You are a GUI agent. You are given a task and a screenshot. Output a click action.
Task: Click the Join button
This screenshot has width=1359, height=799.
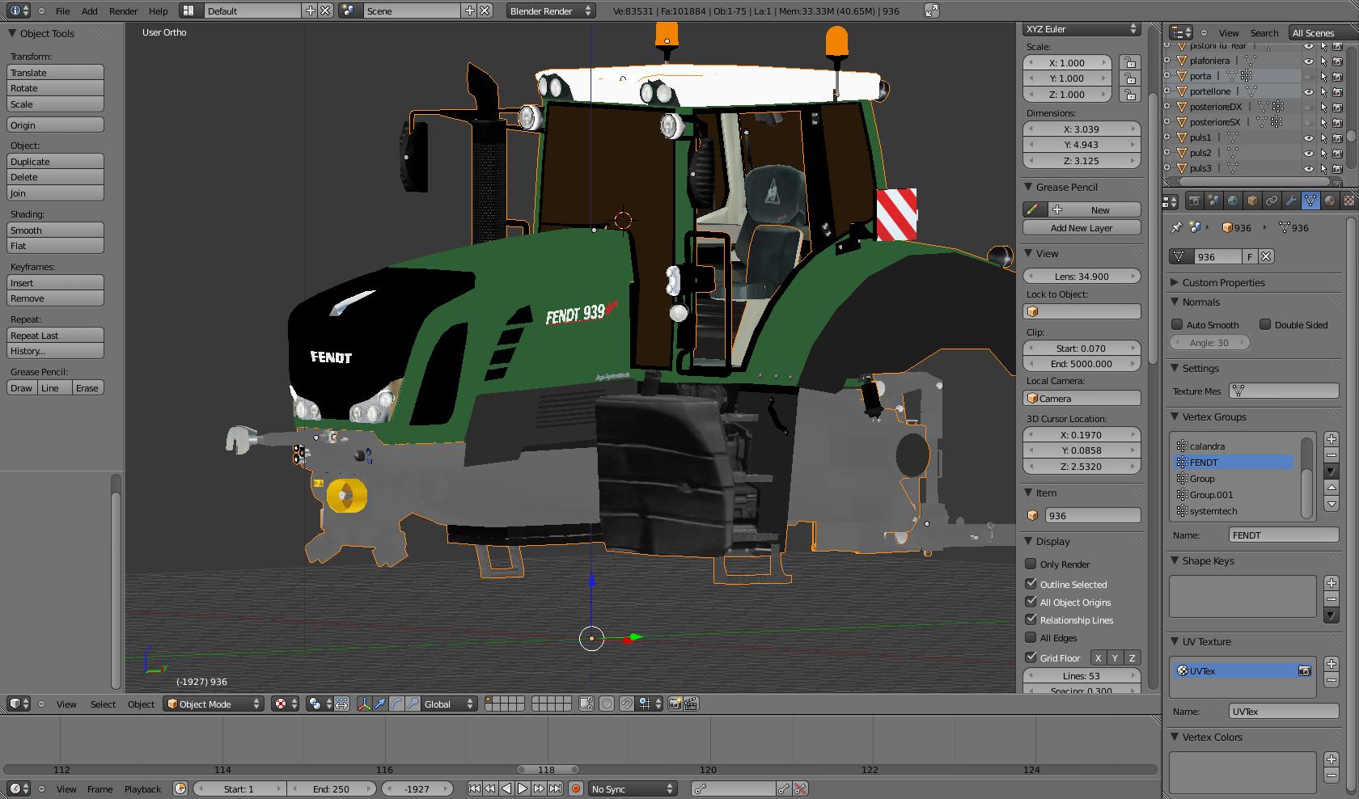[x=55, y=193]
